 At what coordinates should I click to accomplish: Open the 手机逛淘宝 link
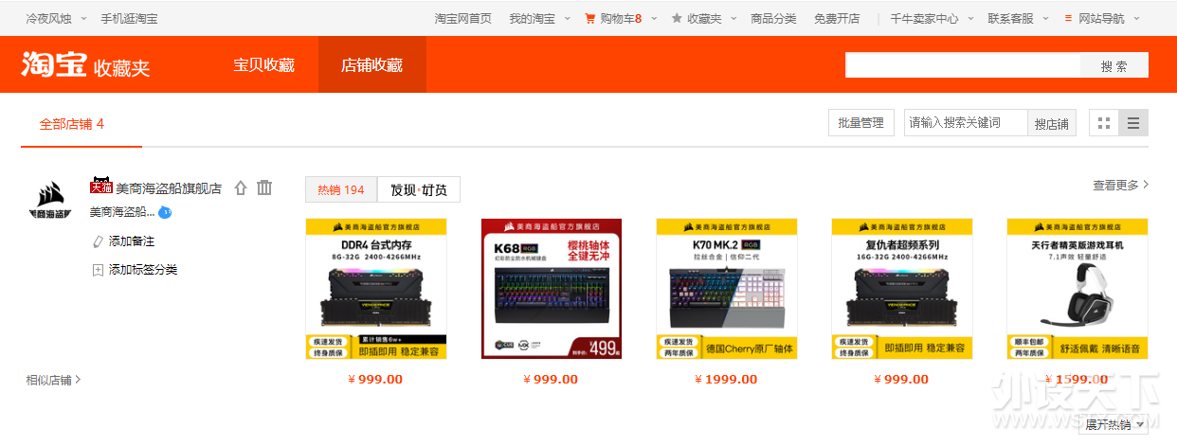click(x=130, y=18)
